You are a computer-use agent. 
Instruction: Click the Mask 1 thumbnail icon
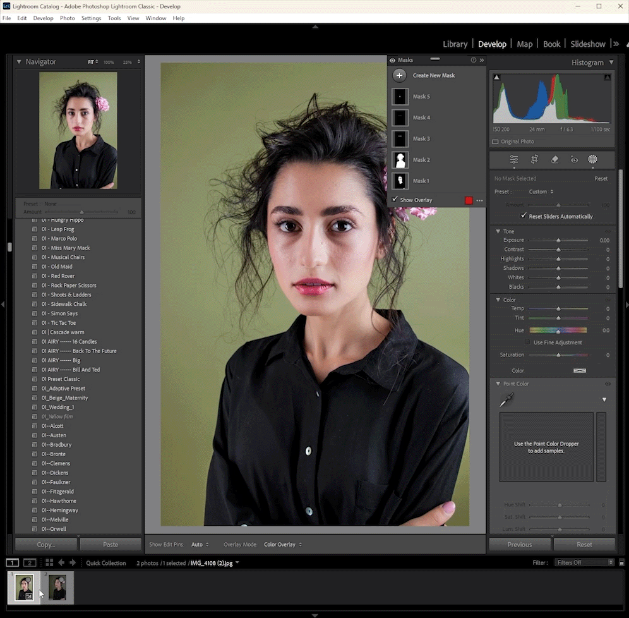[400, 181]
